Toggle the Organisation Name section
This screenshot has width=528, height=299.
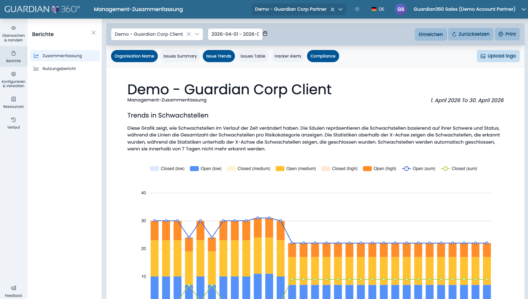(134, 56)
